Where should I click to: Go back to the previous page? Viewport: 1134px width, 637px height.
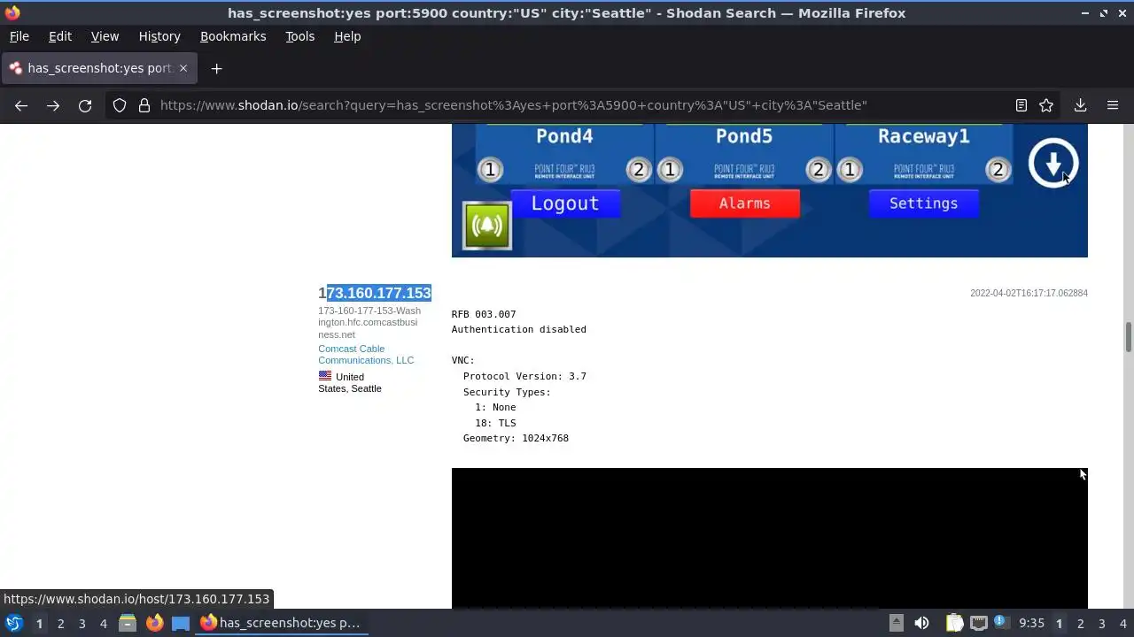pyautogui.click(x=21, y=105)
